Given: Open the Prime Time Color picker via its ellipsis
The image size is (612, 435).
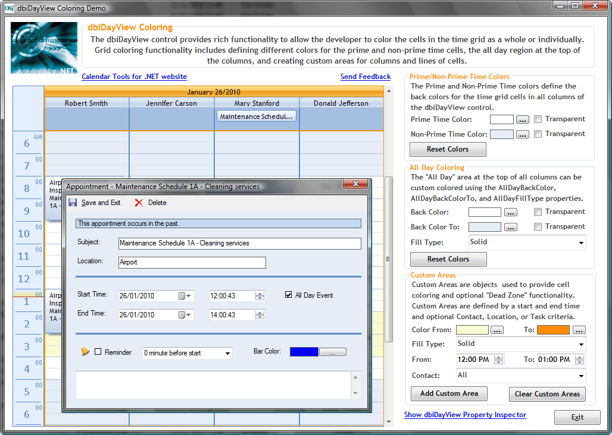Looking at the screenshot, I should click(x=522, y=119).
